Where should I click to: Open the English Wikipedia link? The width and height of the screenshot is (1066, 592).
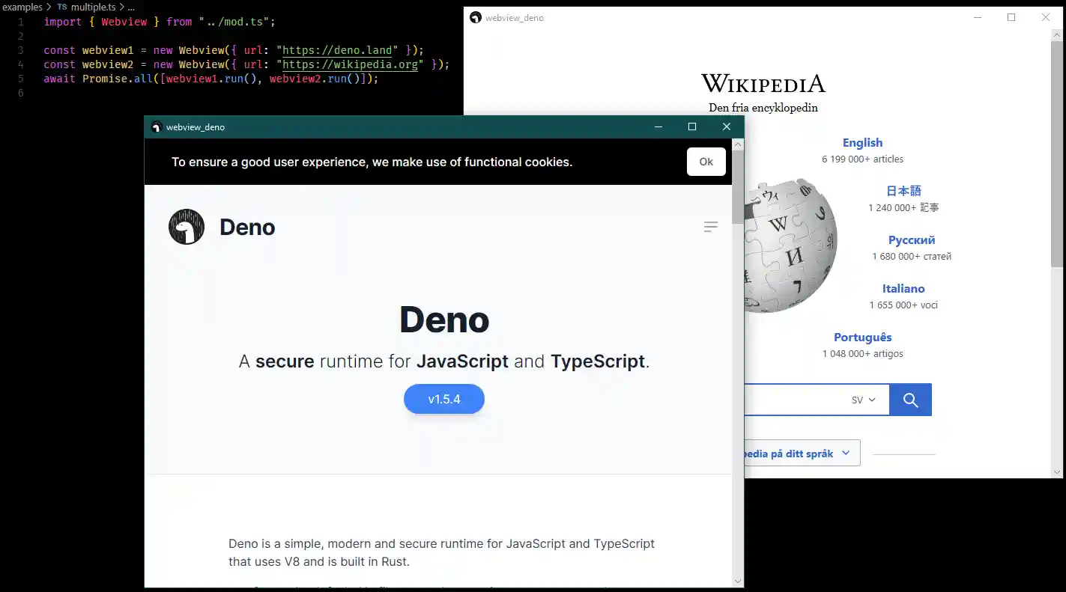coord(862,142)
